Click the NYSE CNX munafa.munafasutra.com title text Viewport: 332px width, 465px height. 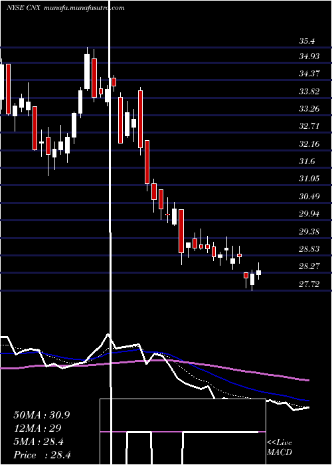66,8
